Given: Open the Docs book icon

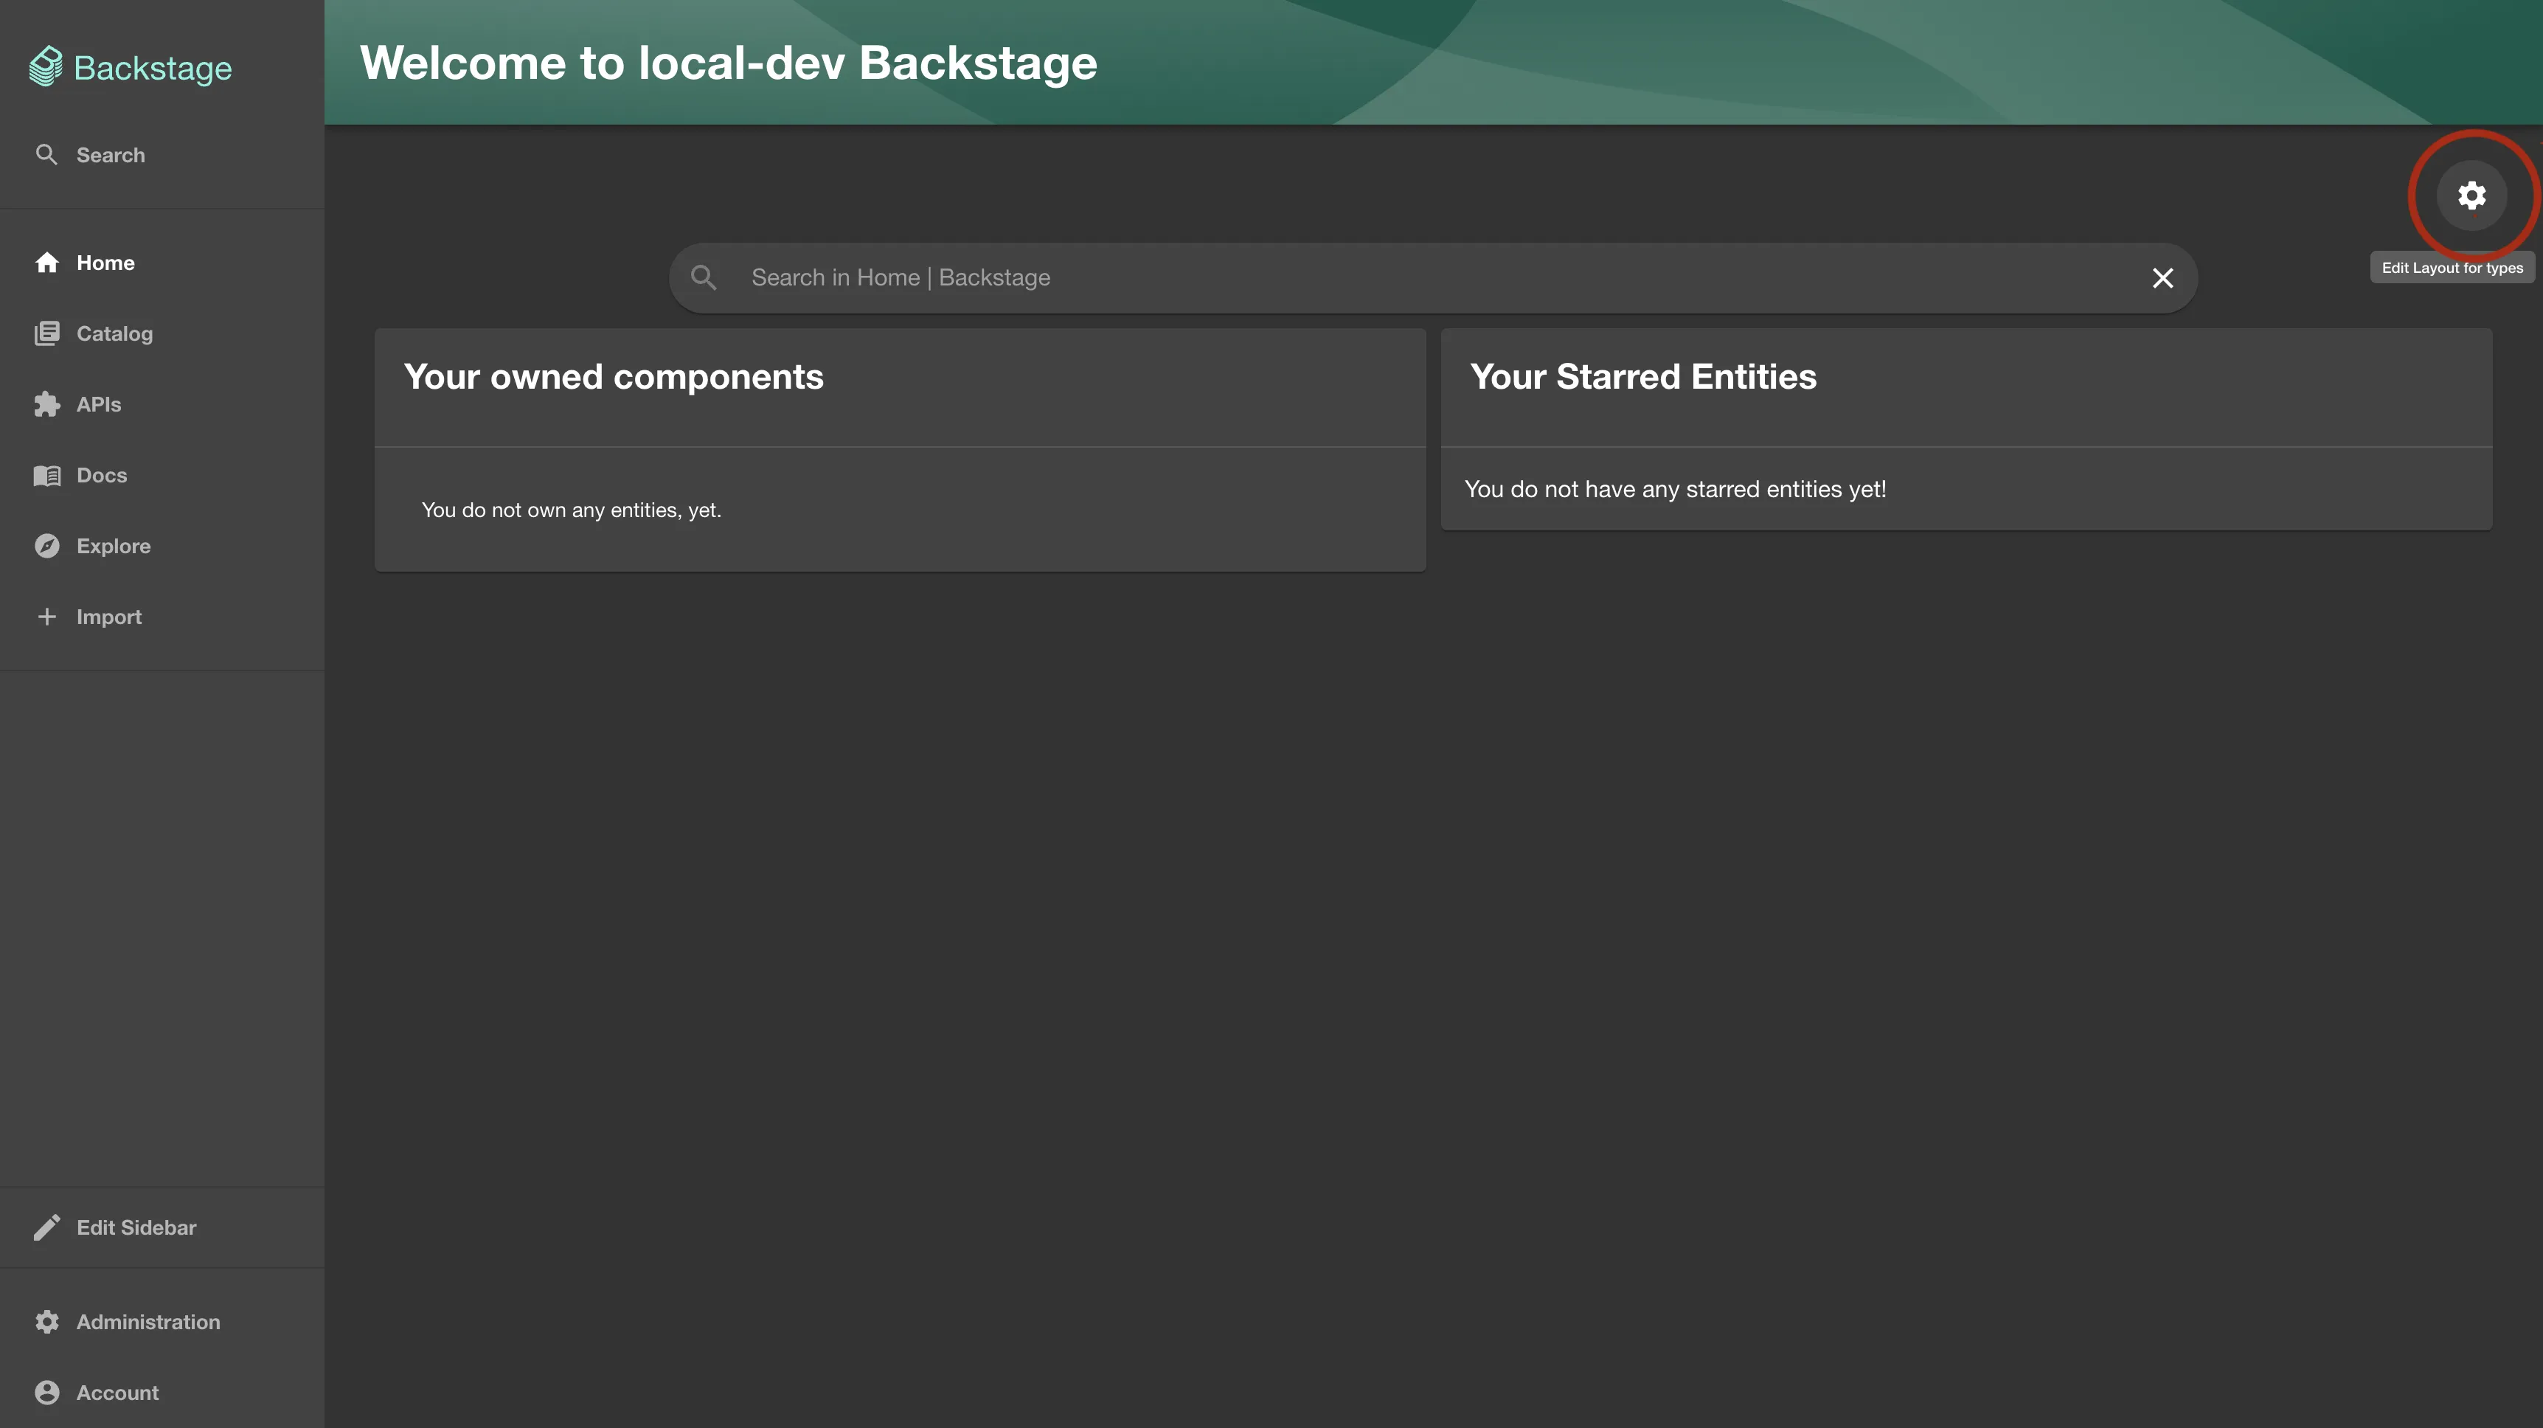Looking at the screenshot, I should [46, 476].
